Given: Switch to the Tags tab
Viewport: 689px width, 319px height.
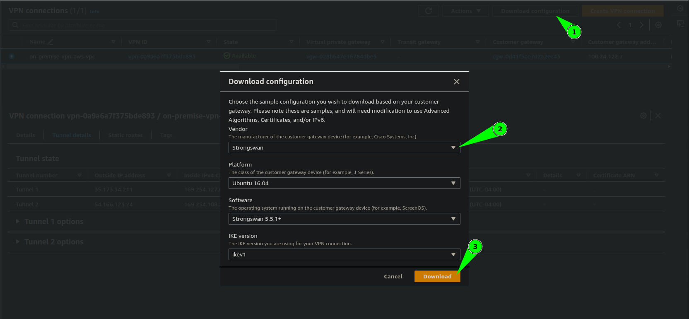Looking at the screenshot, I should pyautogui.click(x=166, y=135).
